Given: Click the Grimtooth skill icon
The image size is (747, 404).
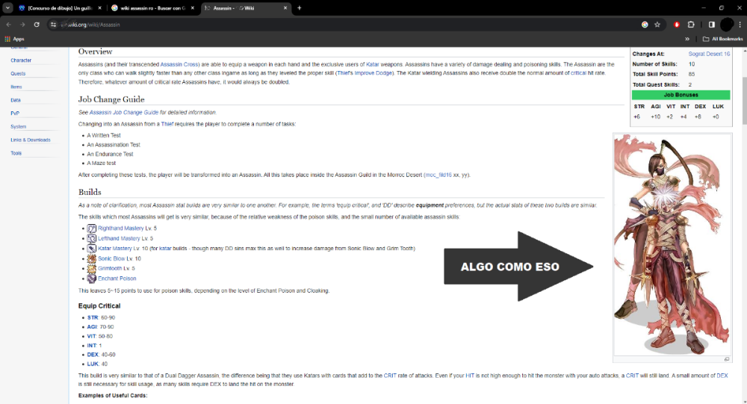Looking at the screenshot, I should coord(92,268).
